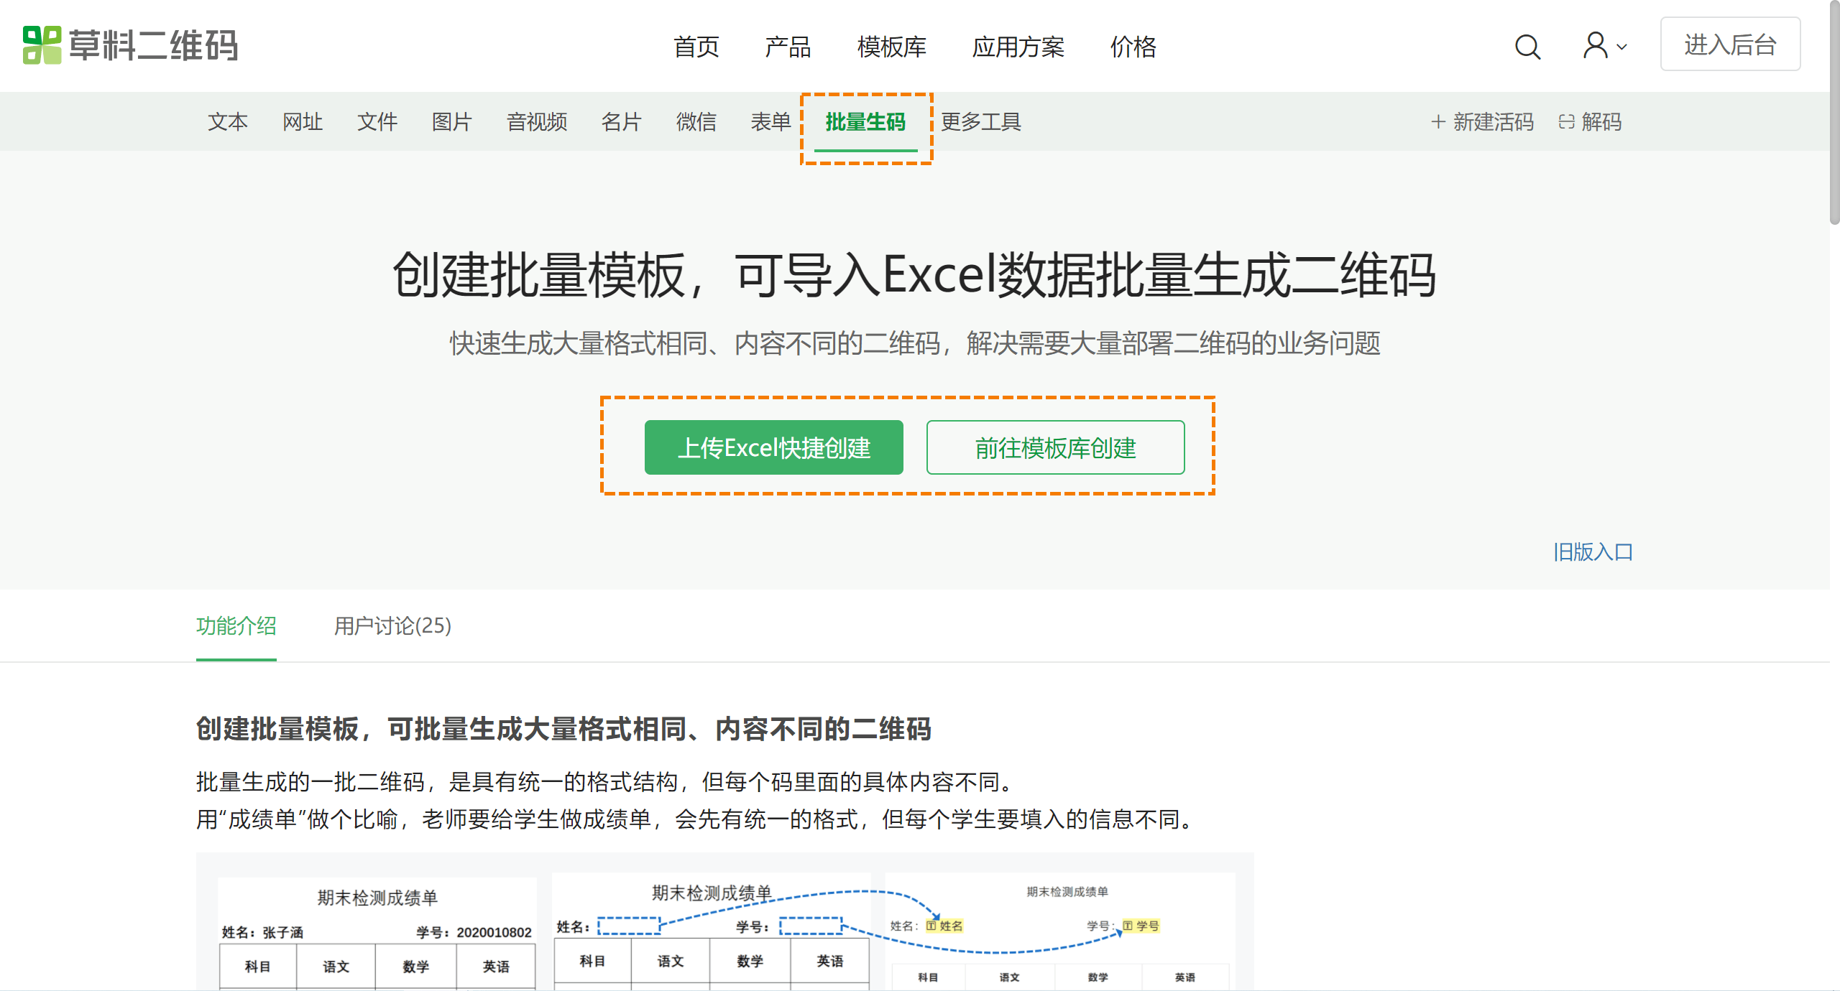The image size is (1840, 991).
Task: Open the 旧版入口 link
Action: pos(1593,552)
